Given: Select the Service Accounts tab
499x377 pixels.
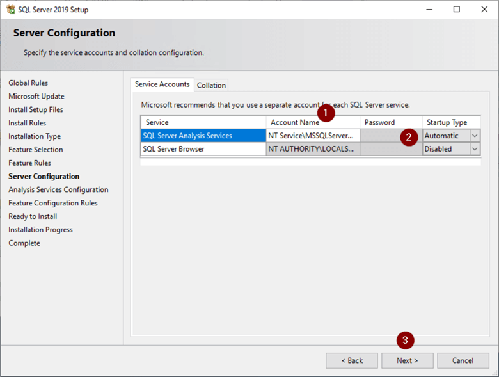Looking at the screenshot, I should click(x=162, y=84).
